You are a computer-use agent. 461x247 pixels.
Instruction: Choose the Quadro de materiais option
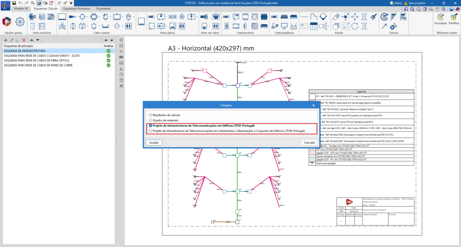click(x=151, y=120)
